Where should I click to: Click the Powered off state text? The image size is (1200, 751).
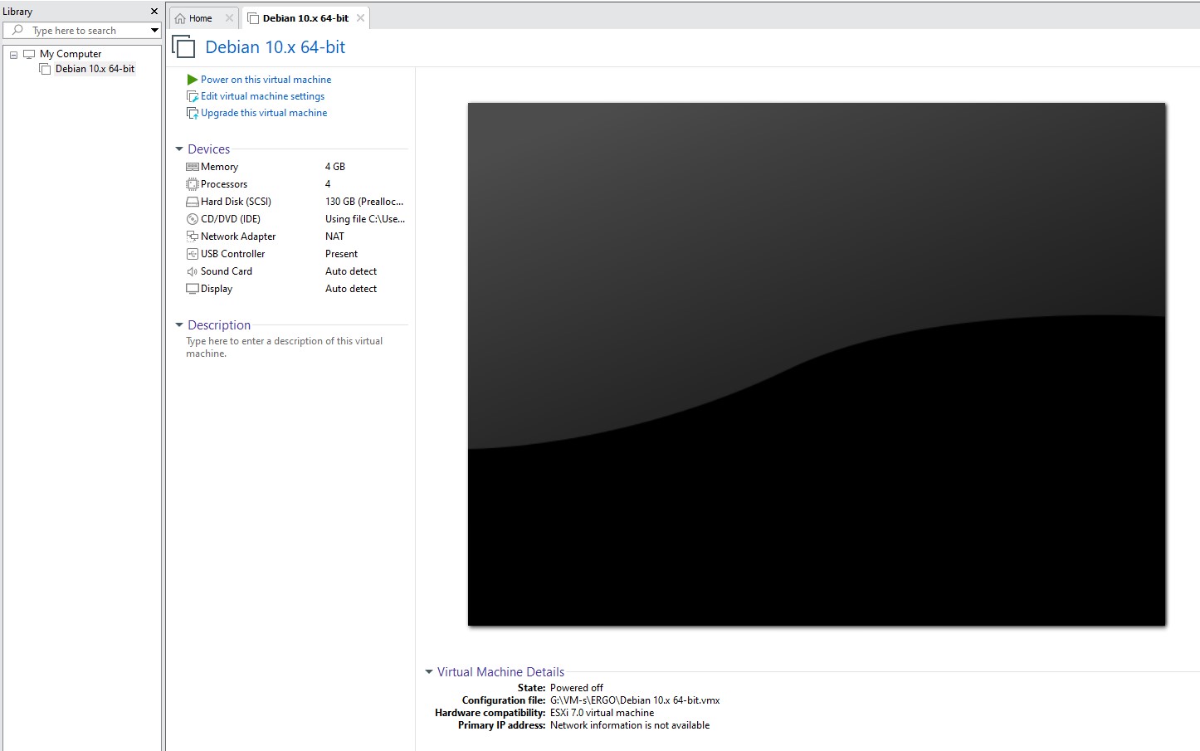(x=577, y=688)
